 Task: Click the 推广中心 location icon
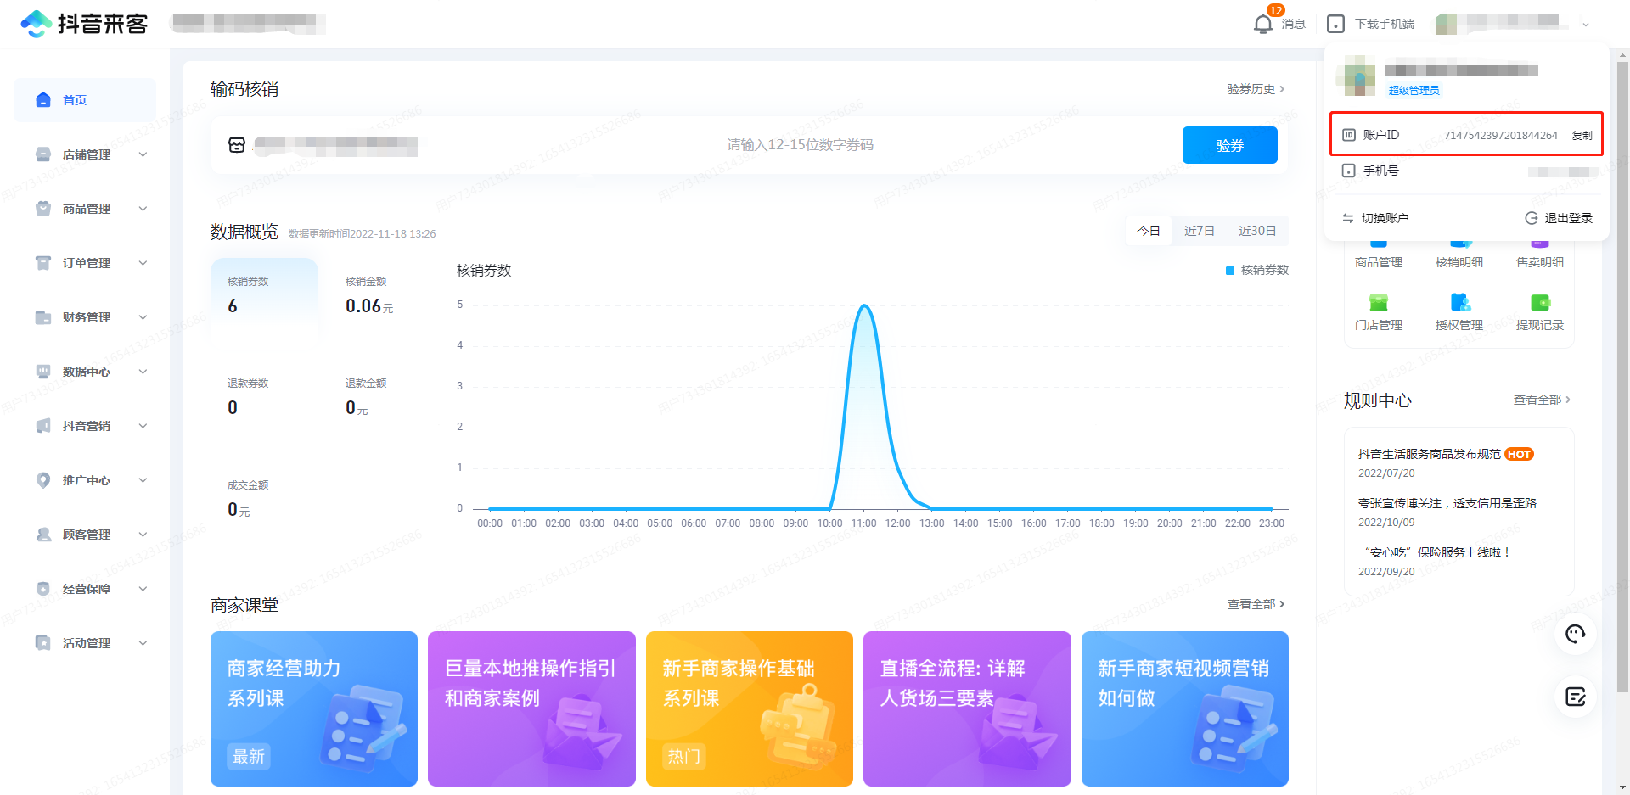(43, 480)
